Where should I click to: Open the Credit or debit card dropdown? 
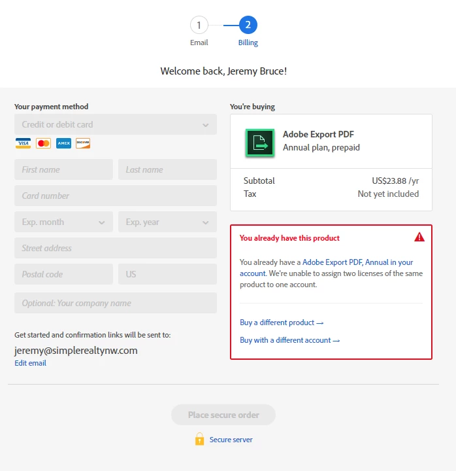(116, 124)
